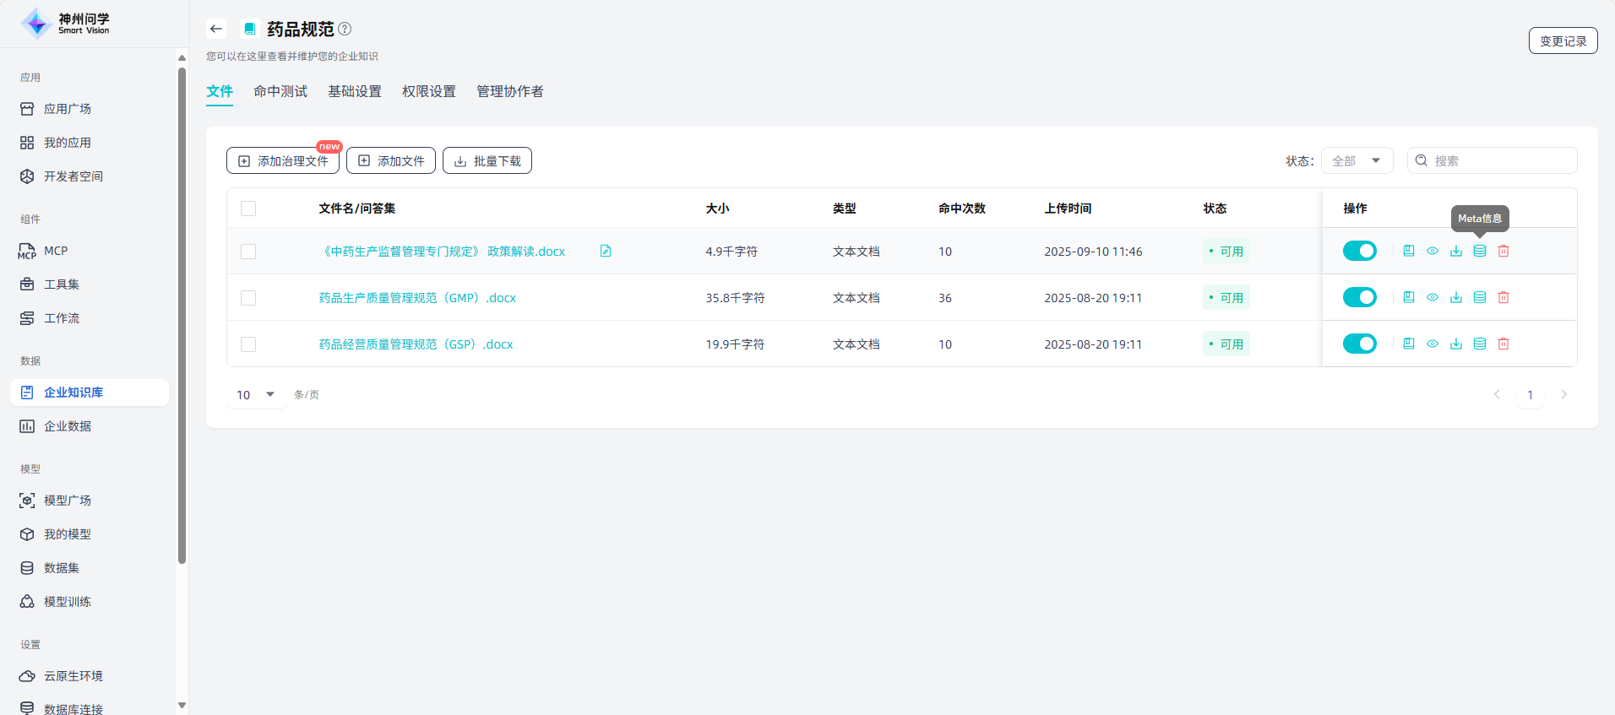Open segment view icon for GSP file

[1408, 344]
